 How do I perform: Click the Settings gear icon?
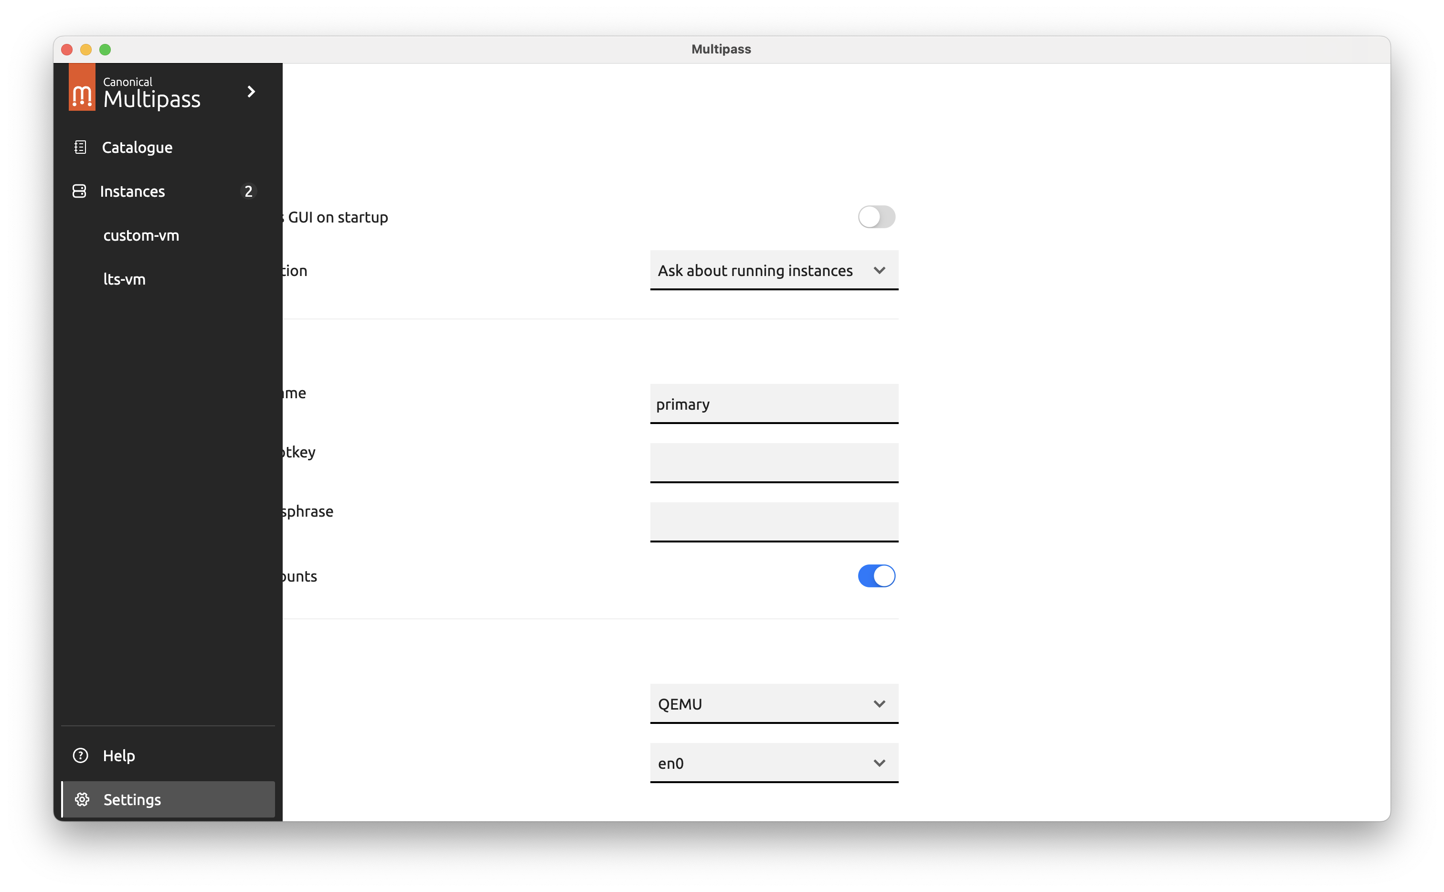82,799
